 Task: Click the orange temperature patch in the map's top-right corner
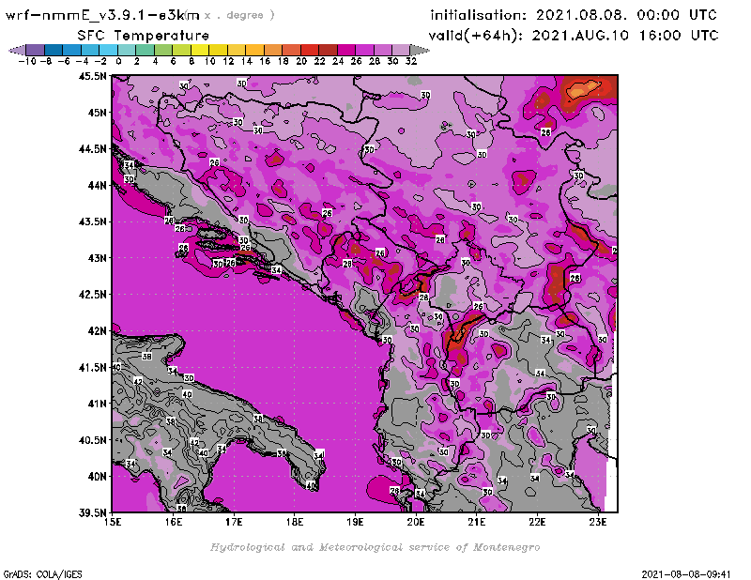583,88
